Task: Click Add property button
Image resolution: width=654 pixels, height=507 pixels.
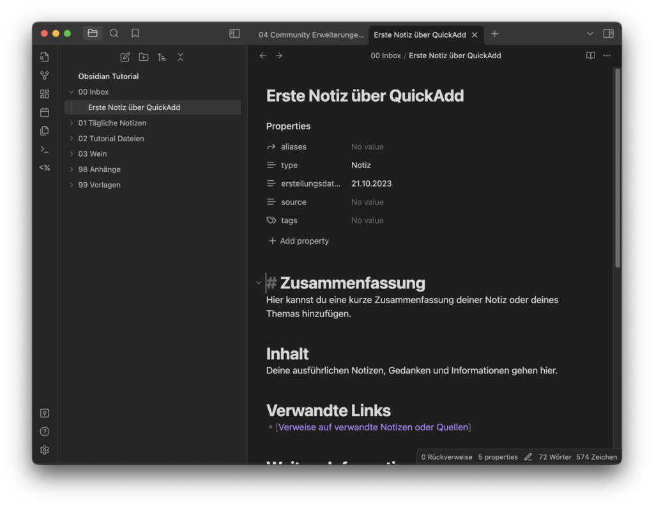Action: [299, 240]
